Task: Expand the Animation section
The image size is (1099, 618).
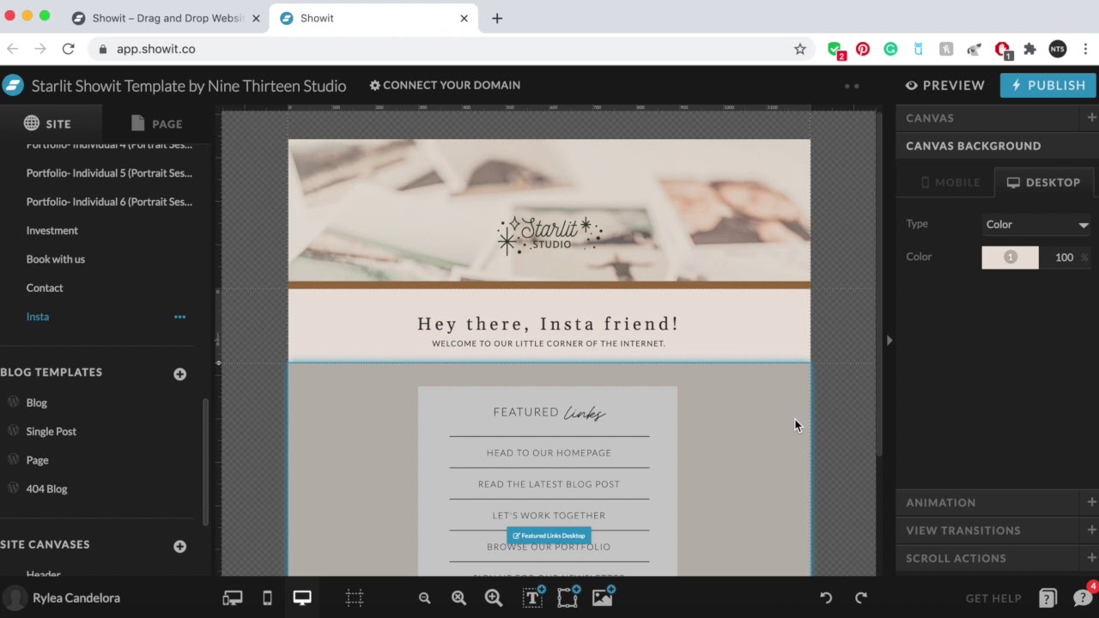Action: tap(1091, 502)
